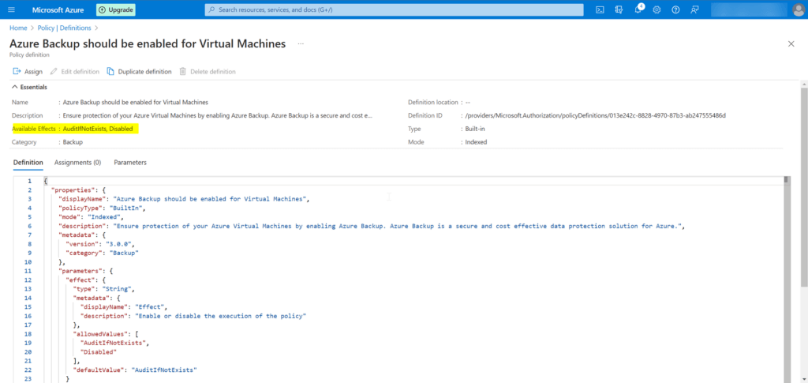The width and height of the screenshot is (808, 383).
Task: Click the Definition ID value text
Action: (x=595, y=115)
